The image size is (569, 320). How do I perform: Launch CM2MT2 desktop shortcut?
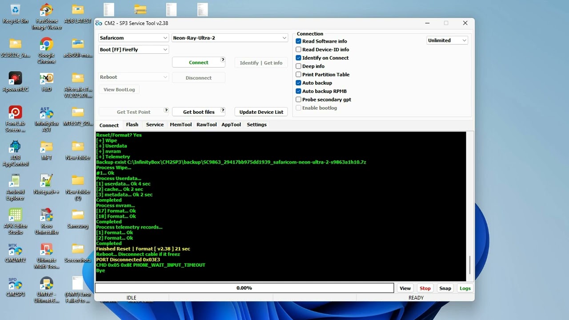point(15,253)
